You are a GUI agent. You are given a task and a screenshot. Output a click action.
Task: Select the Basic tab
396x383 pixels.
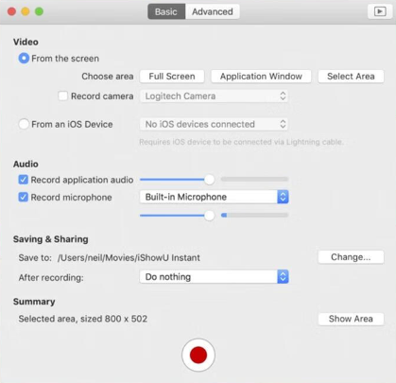point(166,11)
